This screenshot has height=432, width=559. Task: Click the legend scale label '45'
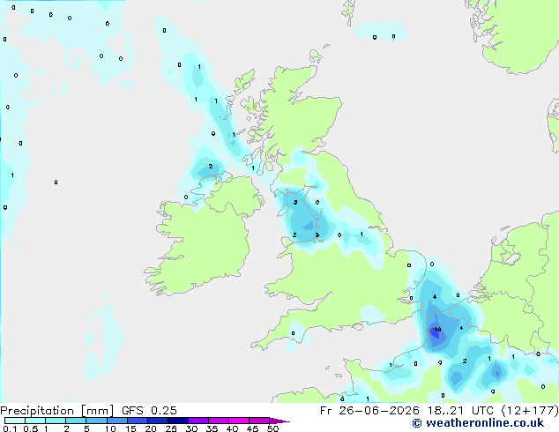tap(252, 428)
